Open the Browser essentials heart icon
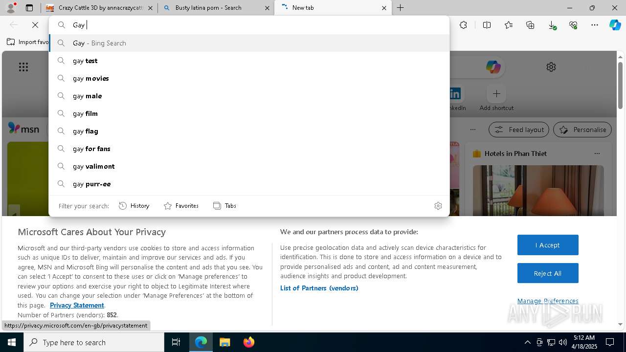 [573, 25]
